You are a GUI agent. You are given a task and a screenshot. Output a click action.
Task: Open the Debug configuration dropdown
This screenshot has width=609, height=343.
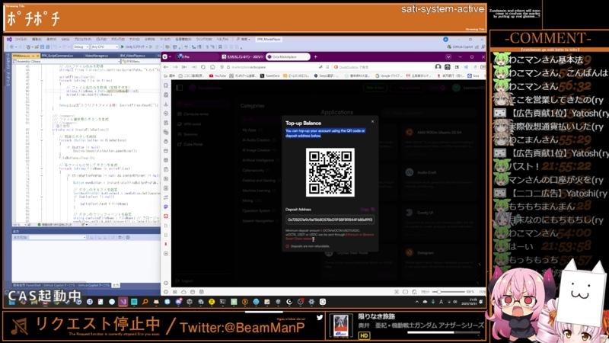(x=82, y=47)
